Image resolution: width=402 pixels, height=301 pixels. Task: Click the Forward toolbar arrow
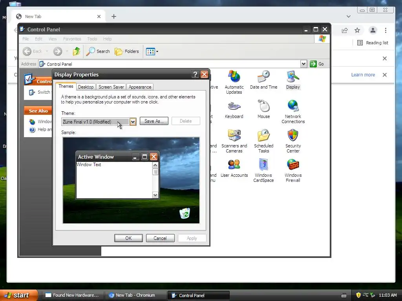[58, 51]
